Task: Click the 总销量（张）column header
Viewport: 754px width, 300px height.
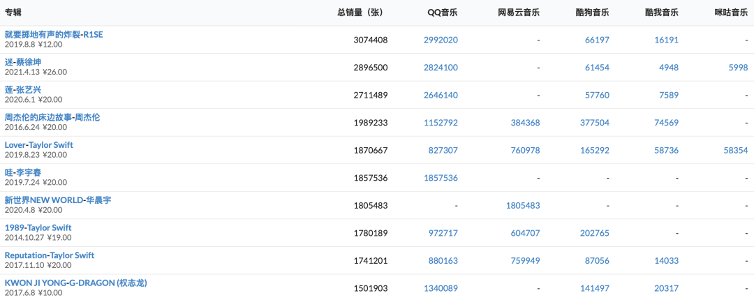Action: [360, 13]
